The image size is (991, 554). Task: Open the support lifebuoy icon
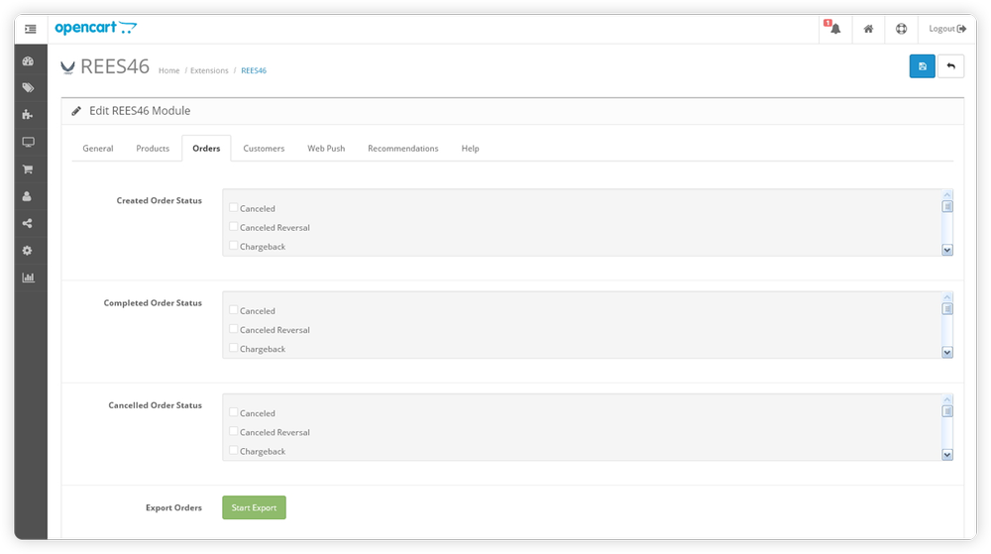pos(901,29)
